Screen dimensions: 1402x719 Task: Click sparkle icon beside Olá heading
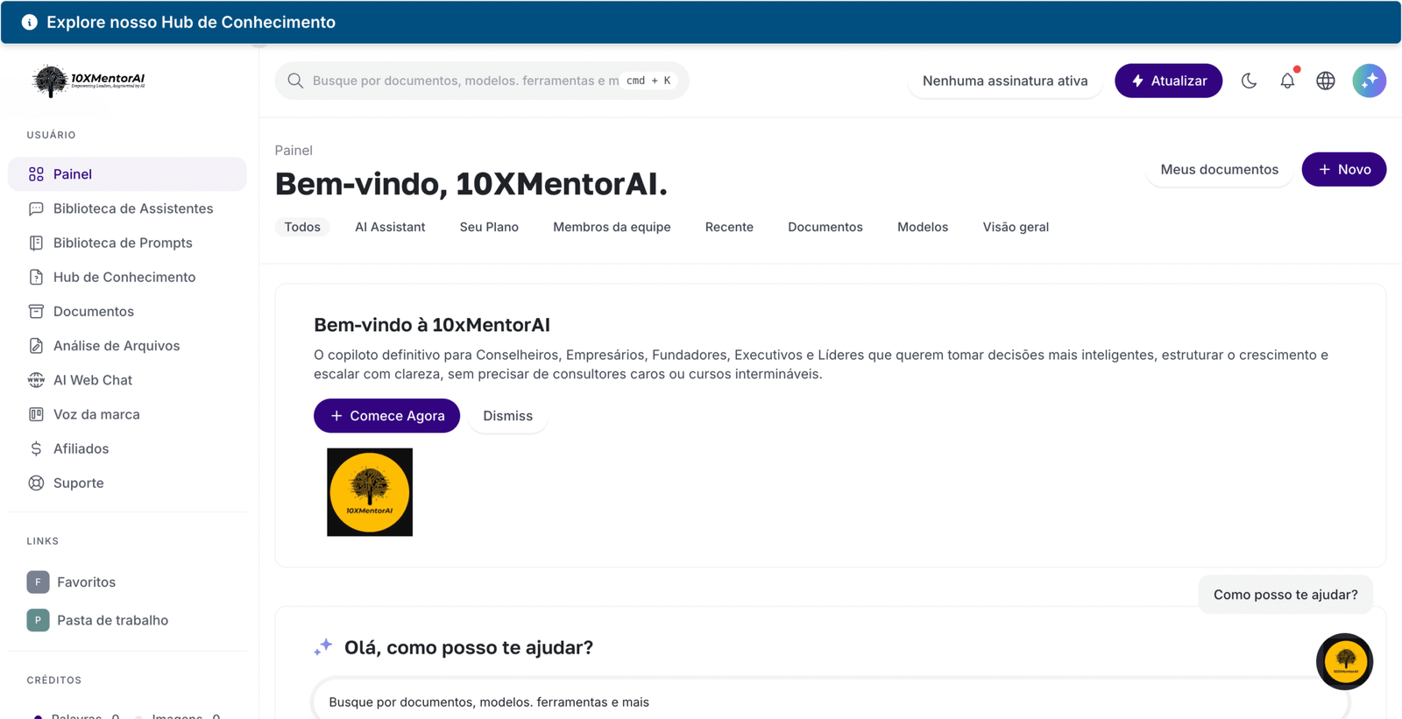coord(323,647)
